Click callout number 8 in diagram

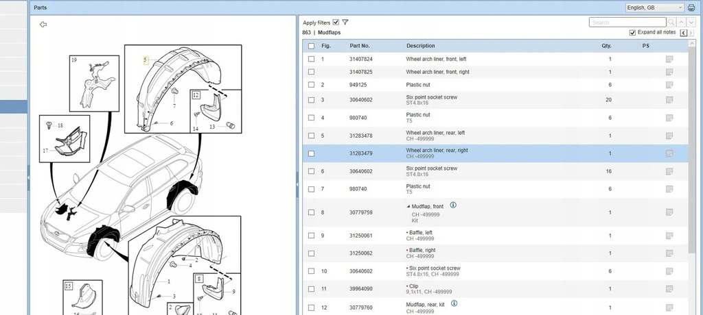pyautogui.click(x=200, y=279)
